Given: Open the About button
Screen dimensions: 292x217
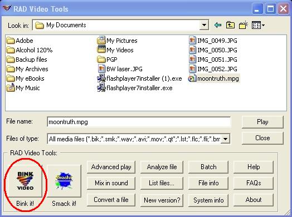Looking at the screenshot, I should pos(254,200).
